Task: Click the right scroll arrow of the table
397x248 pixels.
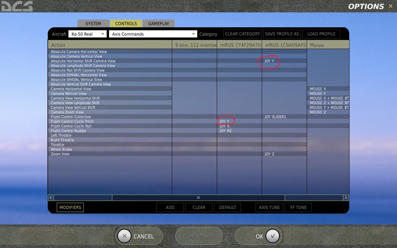Action: (346, 198)
